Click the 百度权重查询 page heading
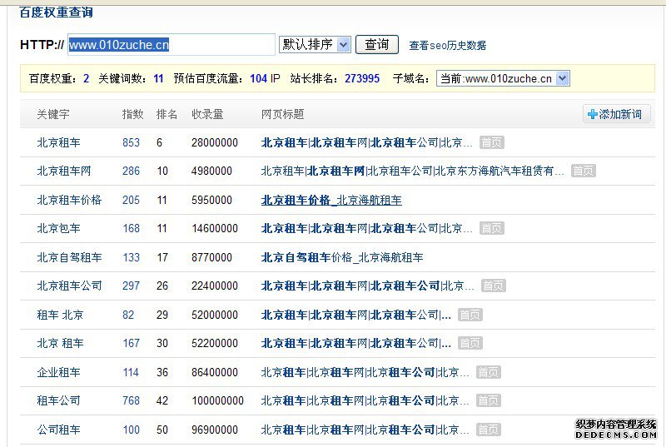 pos(56,12)
